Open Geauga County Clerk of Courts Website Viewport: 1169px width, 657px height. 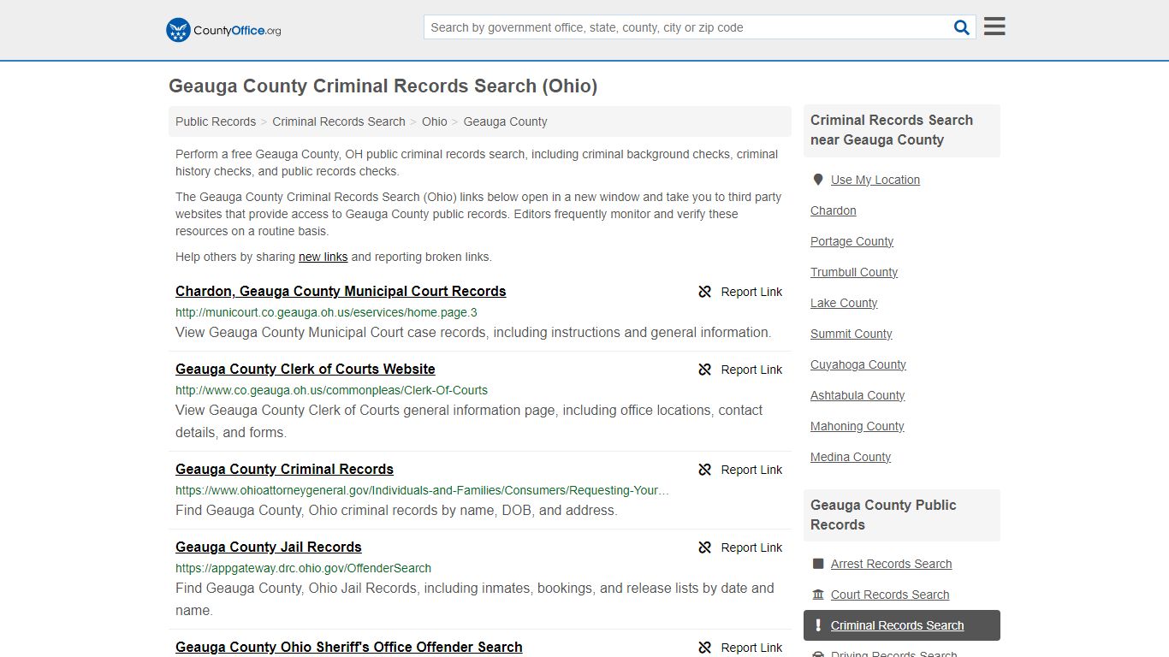[x=306, y=369]
